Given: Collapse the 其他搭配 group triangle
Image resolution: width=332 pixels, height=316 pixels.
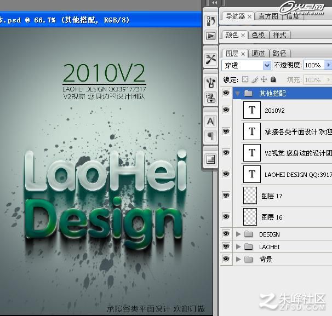Looking at the screenshot, I should pyautogui.click(x=238, y=93).
